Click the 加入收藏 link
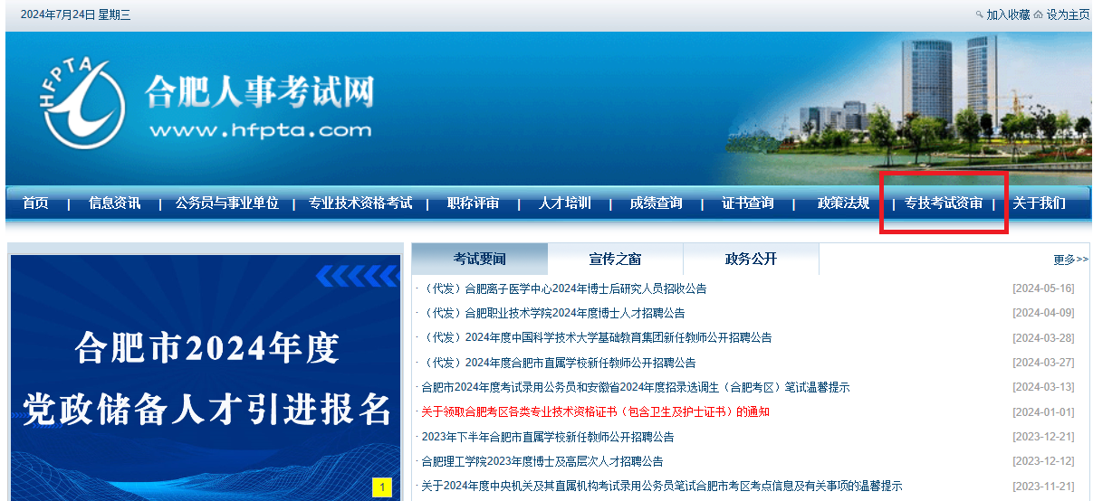Screen dimensions: 1093x501 click(x=1007, y=14)
